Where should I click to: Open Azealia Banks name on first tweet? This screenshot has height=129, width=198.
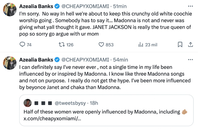click(x=36, y=6)
